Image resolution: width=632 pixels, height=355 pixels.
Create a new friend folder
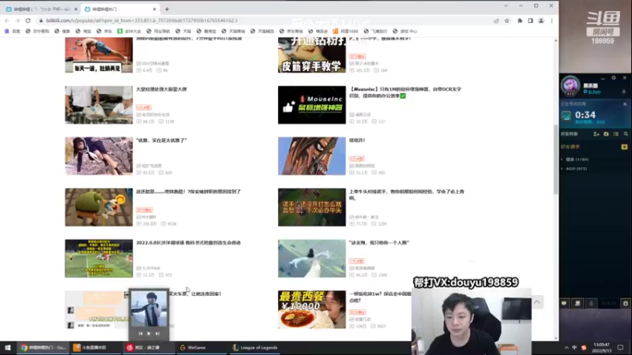606,134
